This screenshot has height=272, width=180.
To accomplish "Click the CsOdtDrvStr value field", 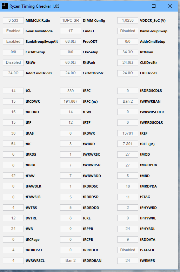I will pyautogui.click(x=71, y=73).
